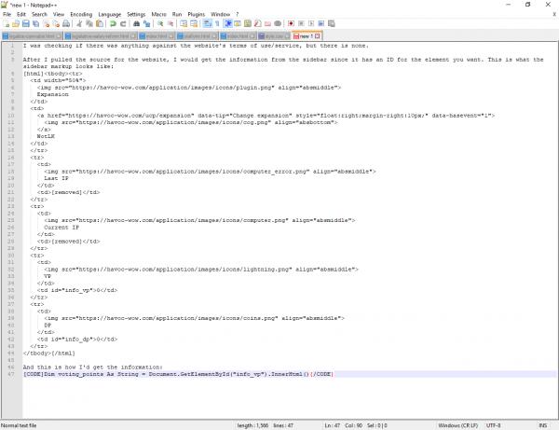Toggle Show All Characters pilcrow icon
Viewport: 559px width, 430px height.
coord(217,23)
